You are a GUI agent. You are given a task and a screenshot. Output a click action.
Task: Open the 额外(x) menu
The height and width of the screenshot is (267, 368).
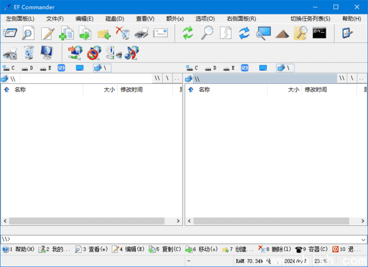(x=175, y=19)
